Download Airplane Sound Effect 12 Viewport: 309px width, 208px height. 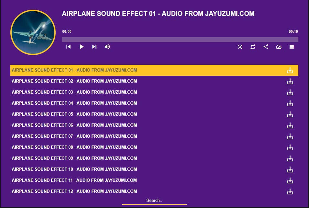pos(290,191)
